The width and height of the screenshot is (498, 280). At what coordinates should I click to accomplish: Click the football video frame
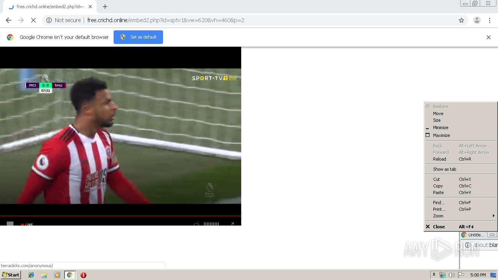pyautogui.click(x=121, y=136)
